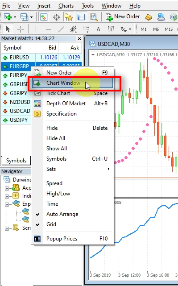The height and width of the screenshot is (286, 178).
Task: Choose Show All in context menu
Action: (73, 149)
